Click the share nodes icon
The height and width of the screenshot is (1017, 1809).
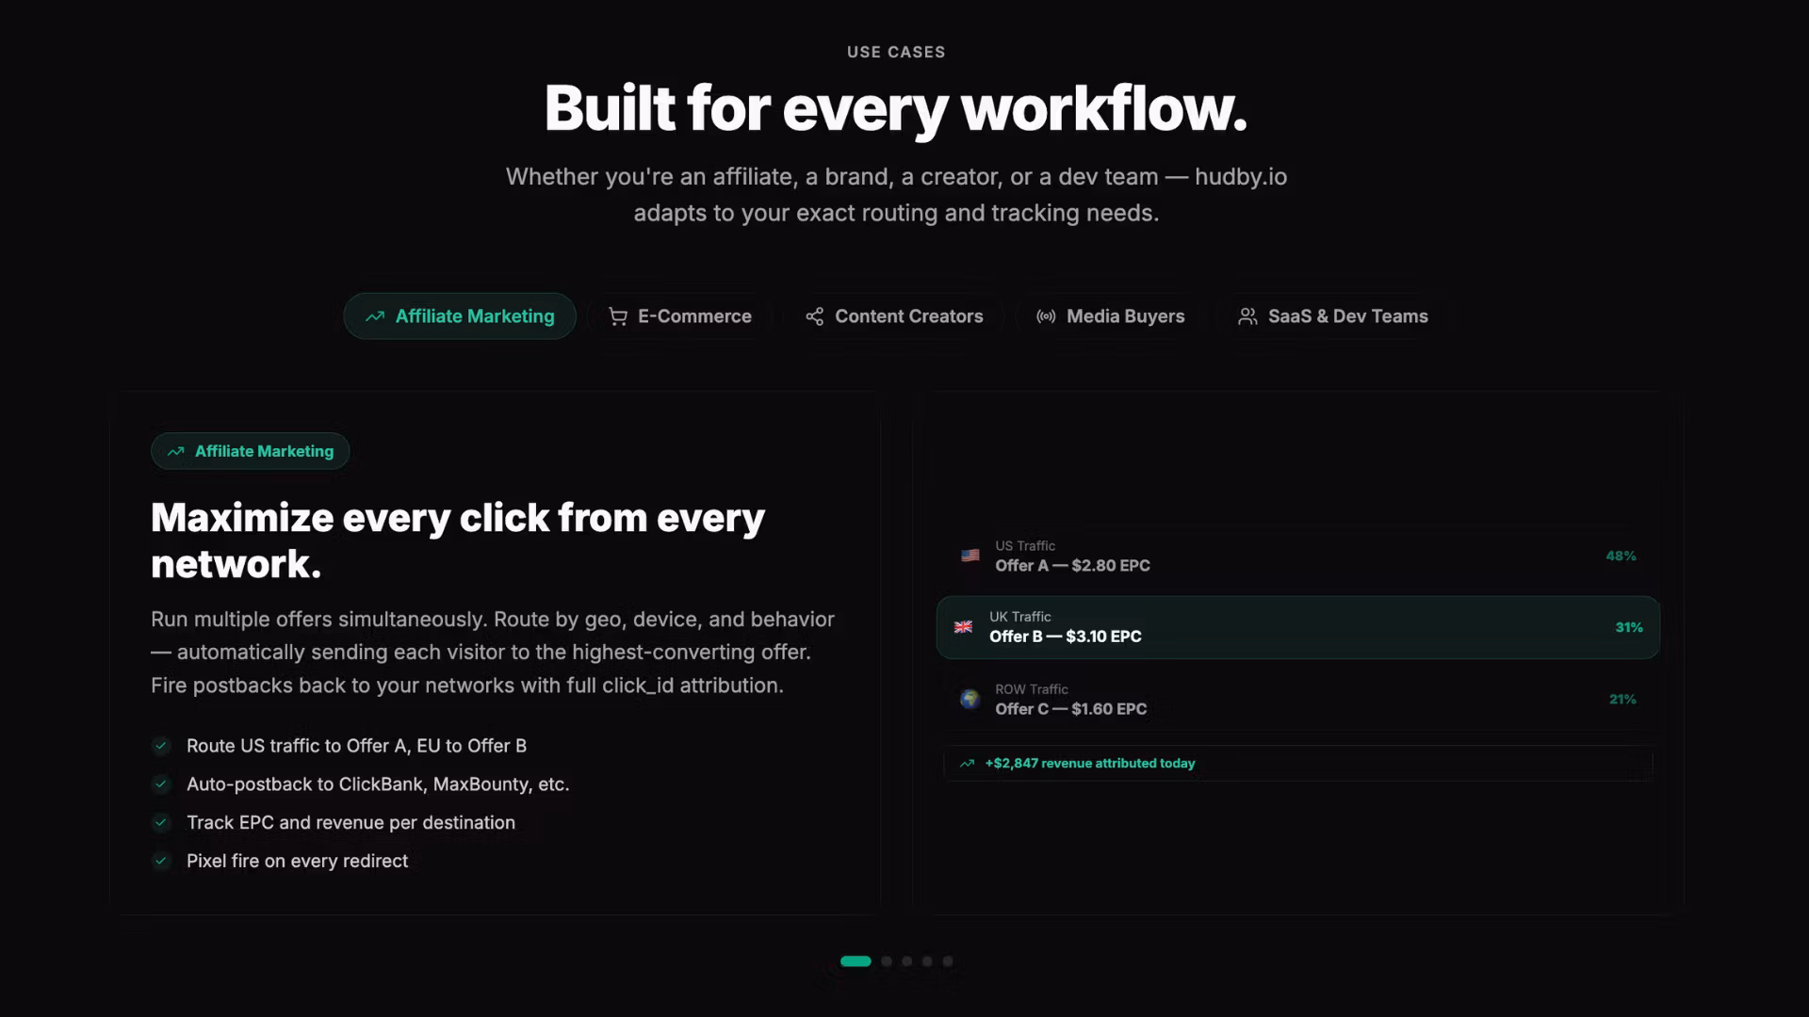point(815,316)
